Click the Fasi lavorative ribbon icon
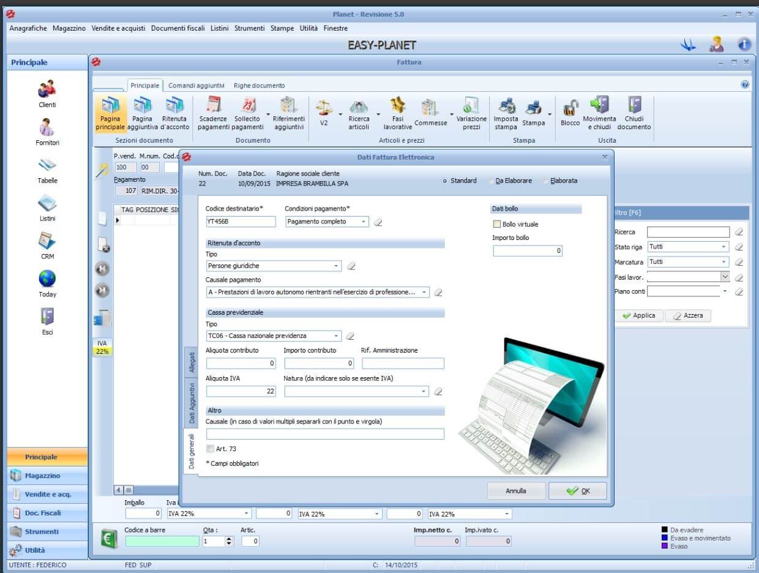This screenshot has width=759, height=573. [x=398, y=106]
